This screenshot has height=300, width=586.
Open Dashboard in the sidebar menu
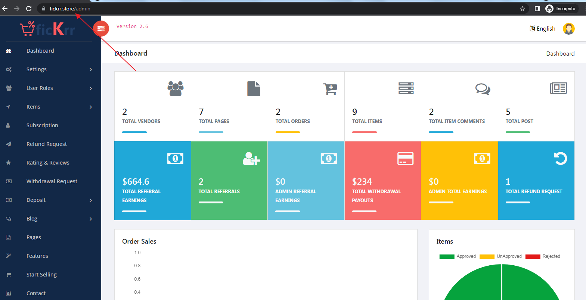(40, 51)
